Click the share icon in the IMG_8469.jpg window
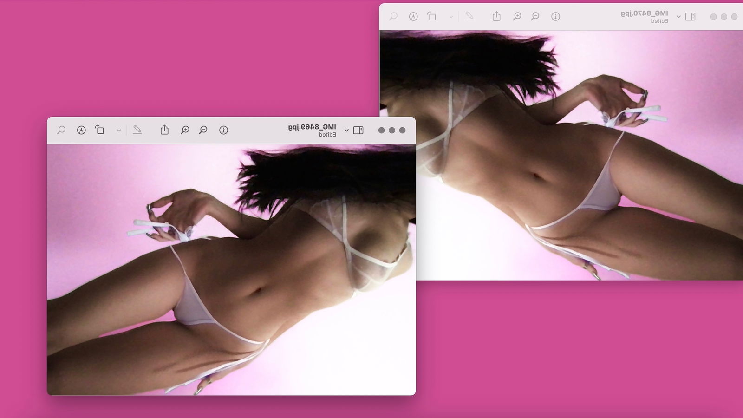The image size is (743, 418). pyautogui.click(x=164, y=130)
